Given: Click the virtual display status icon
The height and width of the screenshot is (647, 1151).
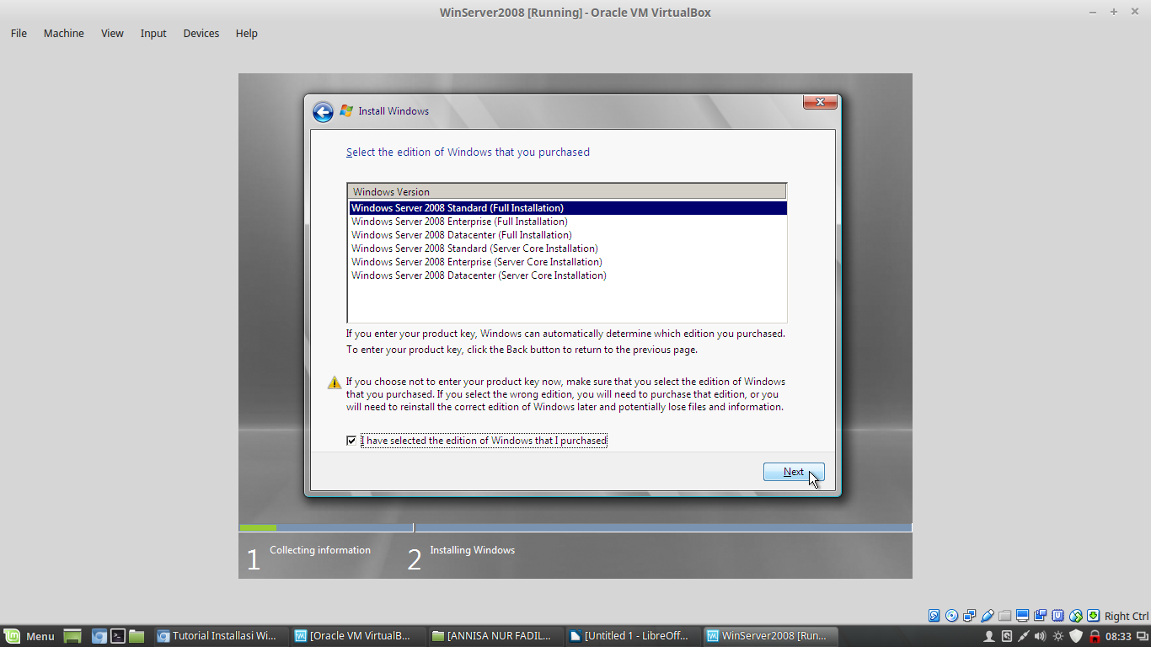Looking at the screenshot, I should (x=1023, y=616).
